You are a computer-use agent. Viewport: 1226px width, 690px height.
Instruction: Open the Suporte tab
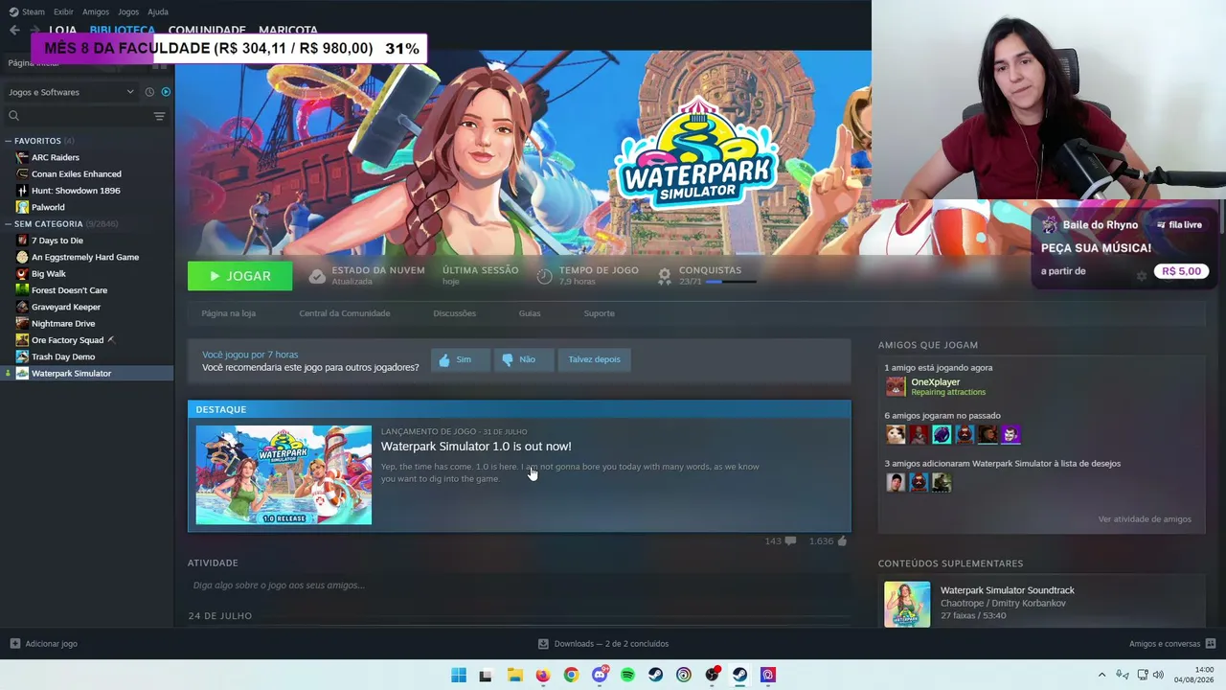(x=600, y=313)
